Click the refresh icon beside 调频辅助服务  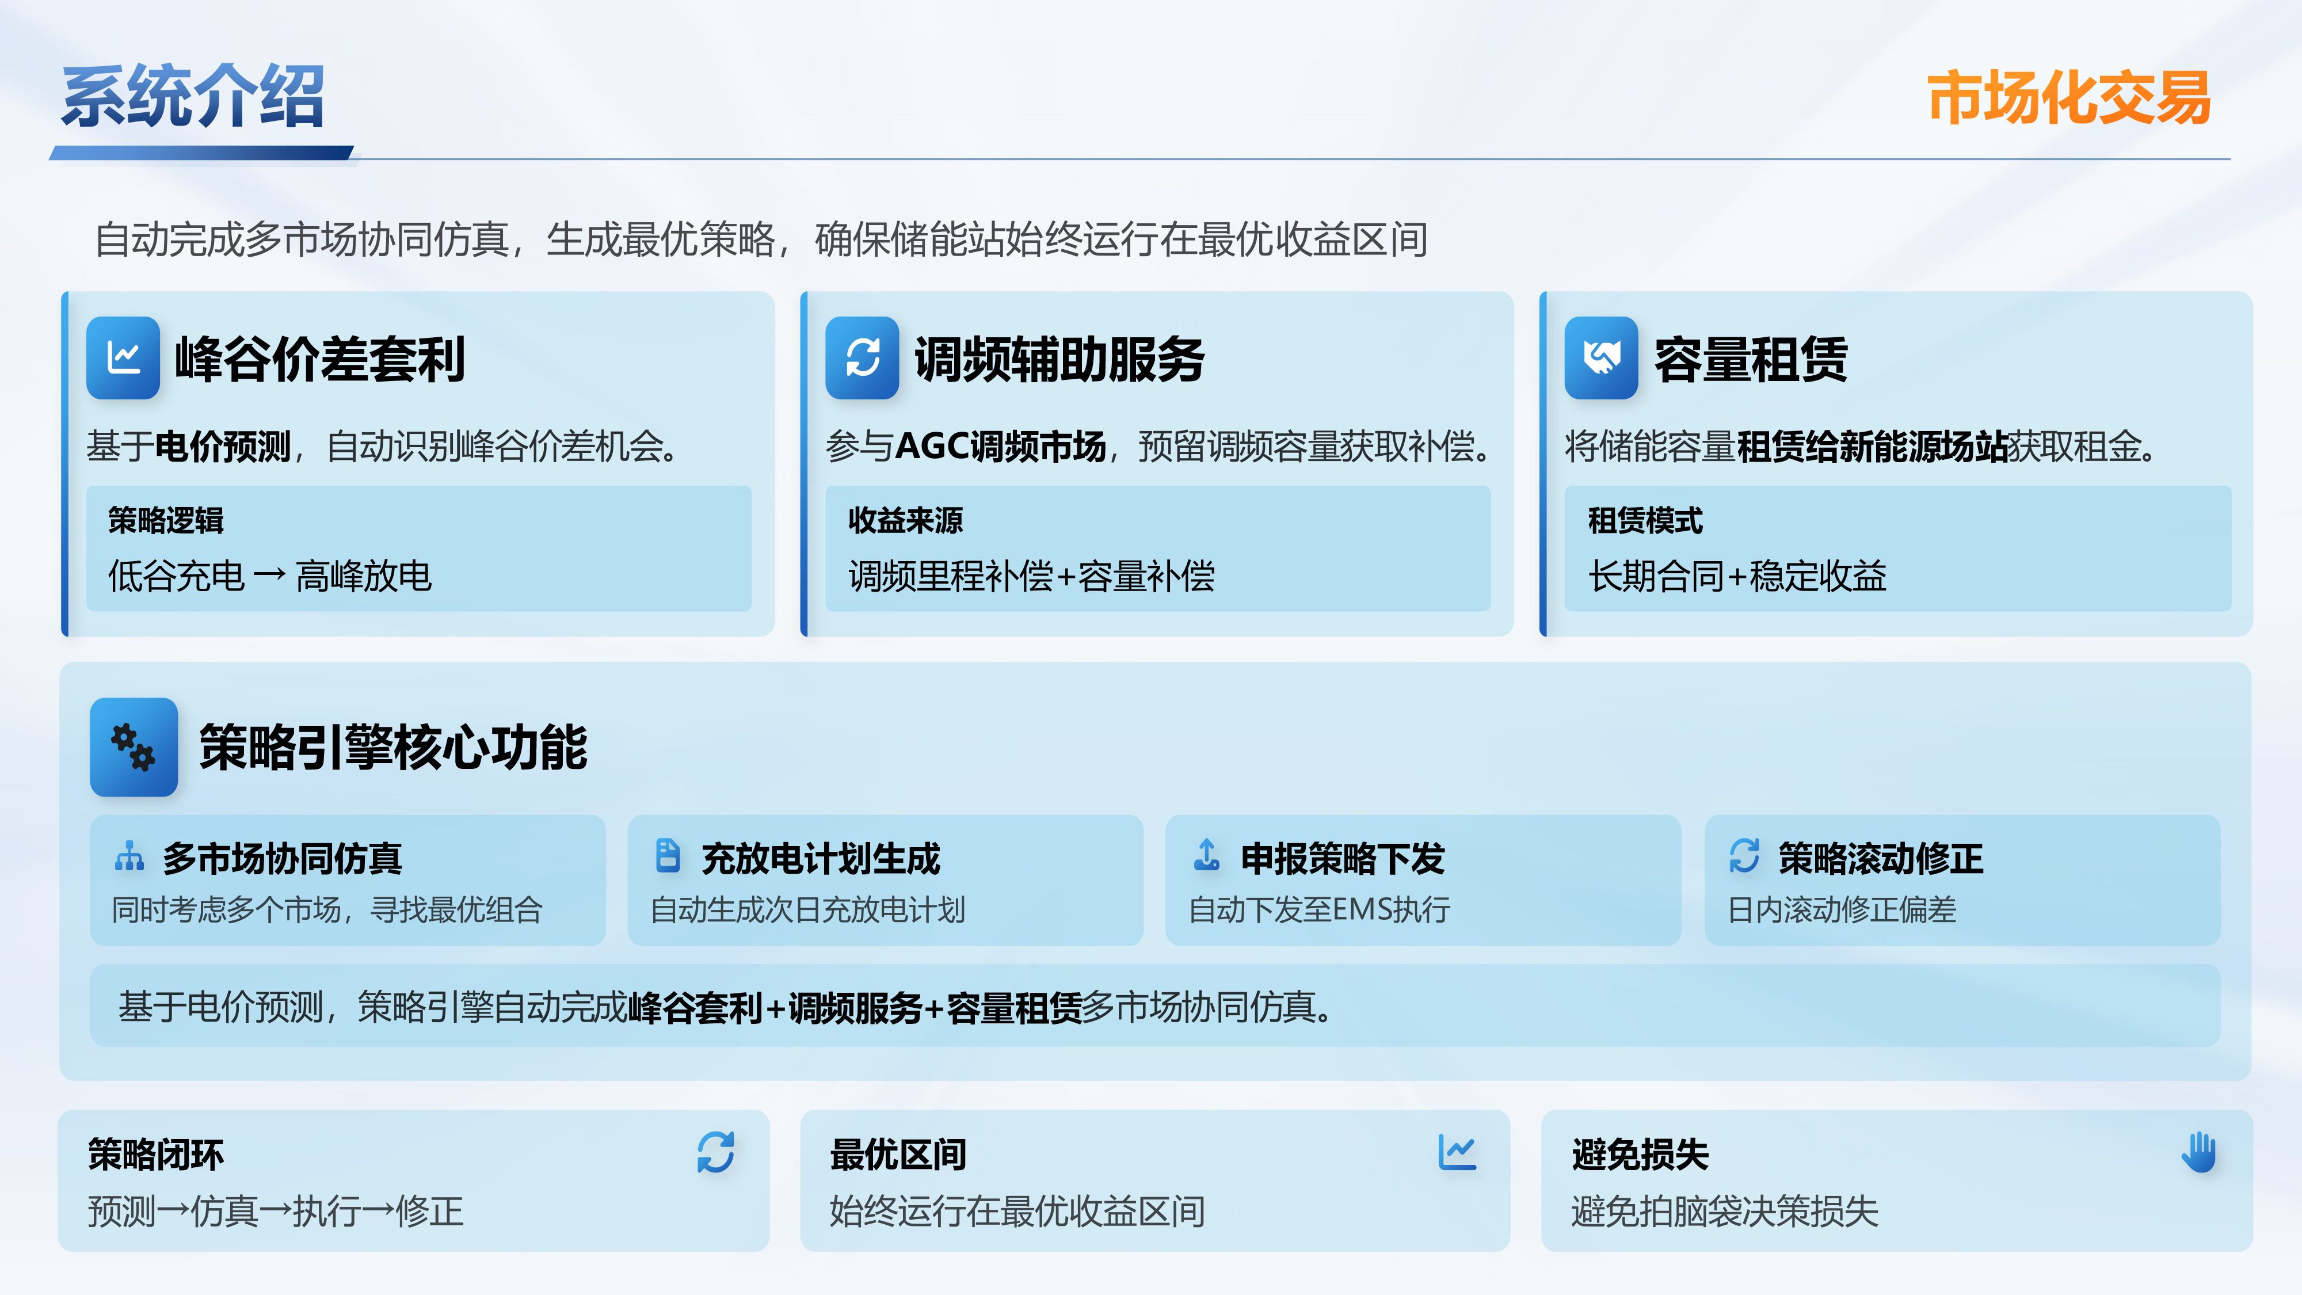(x=862, y=357)
